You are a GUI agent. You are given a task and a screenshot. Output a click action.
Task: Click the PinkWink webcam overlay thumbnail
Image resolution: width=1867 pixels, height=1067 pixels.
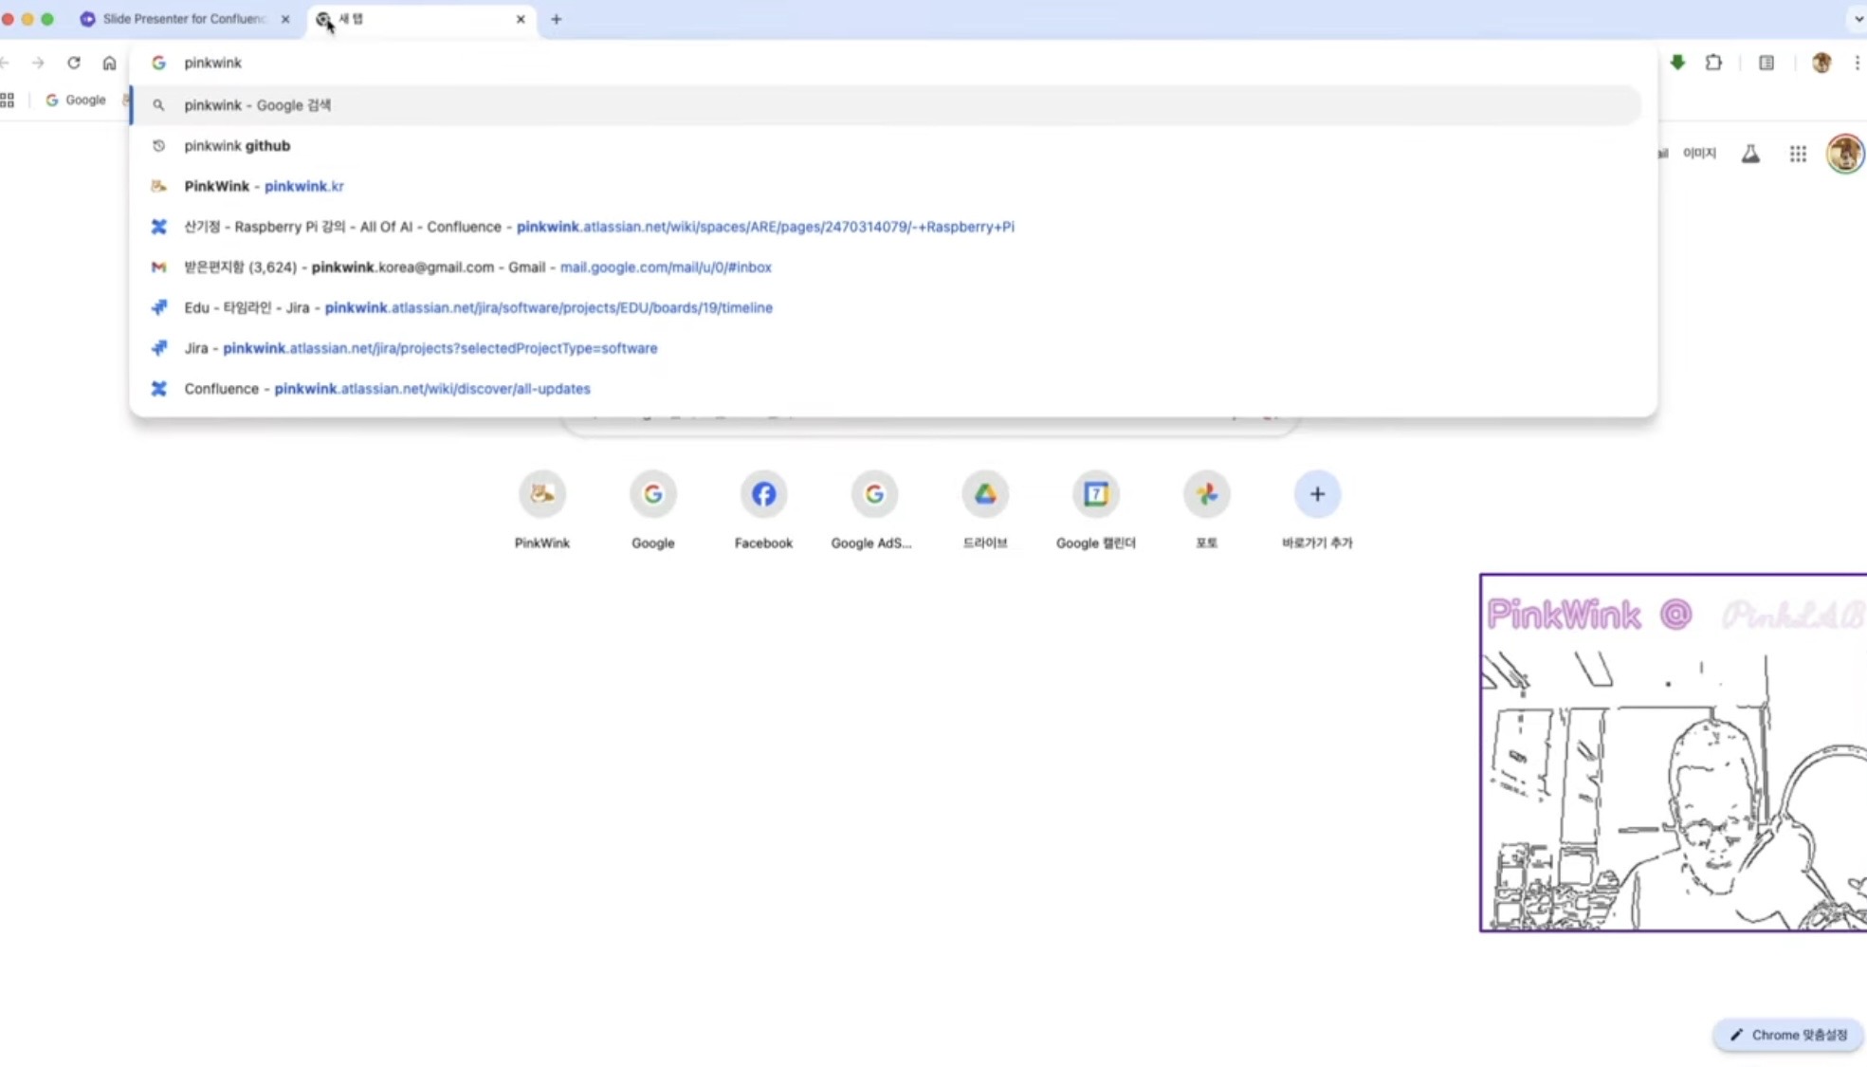coord(1673,752)
